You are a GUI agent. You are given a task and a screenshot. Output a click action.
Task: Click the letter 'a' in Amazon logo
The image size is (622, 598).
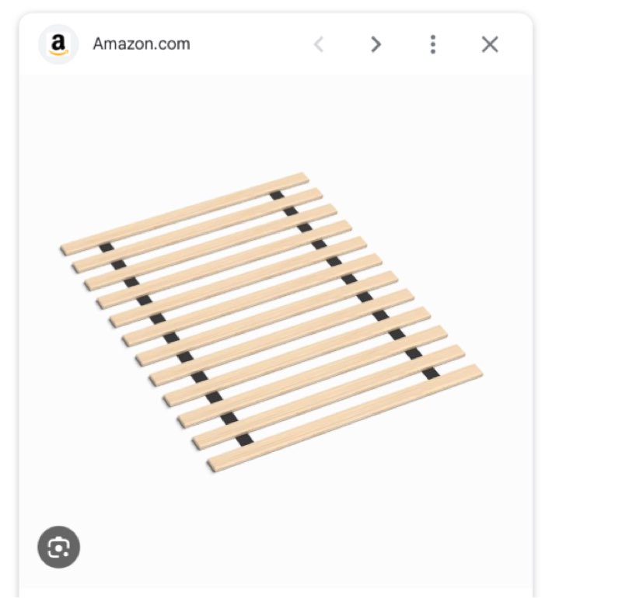pos(58,42)
